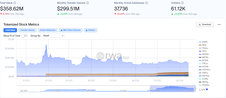Image resolution: width=226 pixels, height=98 pixels.
Task: Open the three-dot more options menu
Action: click(x=219, y=24)
